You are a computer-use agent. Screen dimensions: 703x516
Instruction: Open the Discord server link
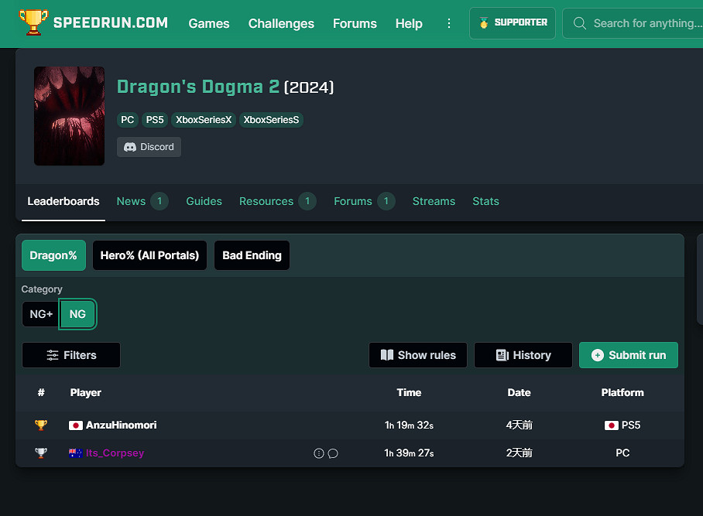click(x=149, y=147)
